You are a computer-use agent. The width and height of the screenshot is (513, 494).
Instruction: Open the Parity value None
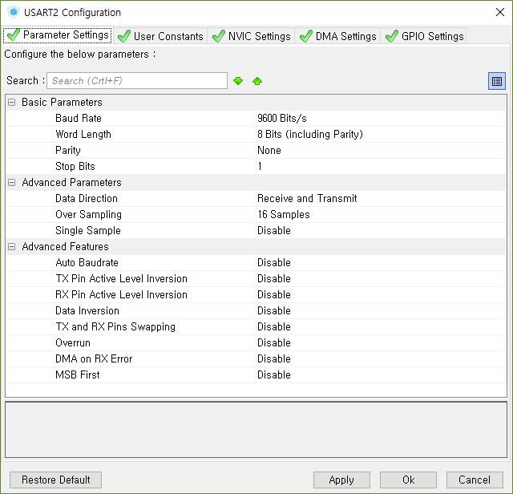pyautogui.click(x=269, y=150)
